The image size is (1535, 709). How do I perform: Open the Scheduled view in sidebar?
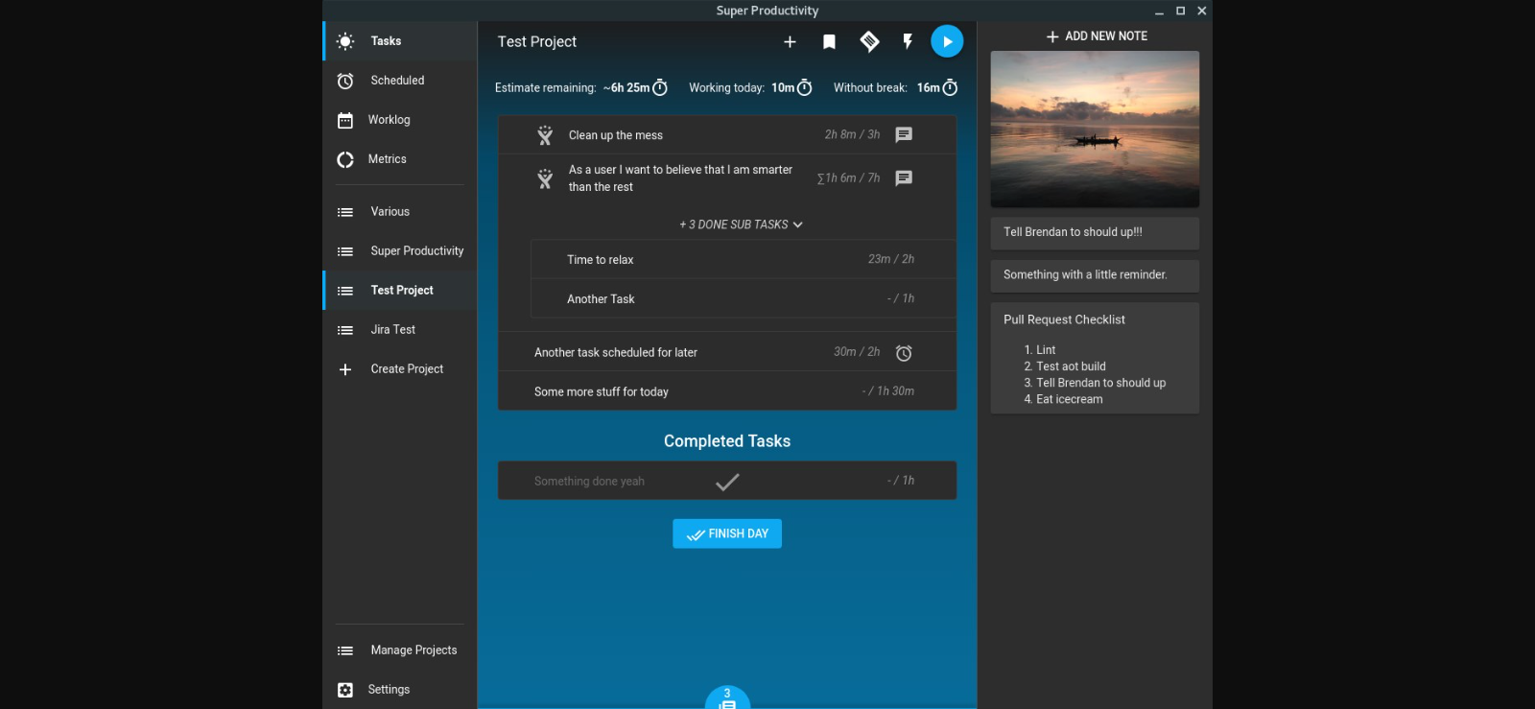397,81
